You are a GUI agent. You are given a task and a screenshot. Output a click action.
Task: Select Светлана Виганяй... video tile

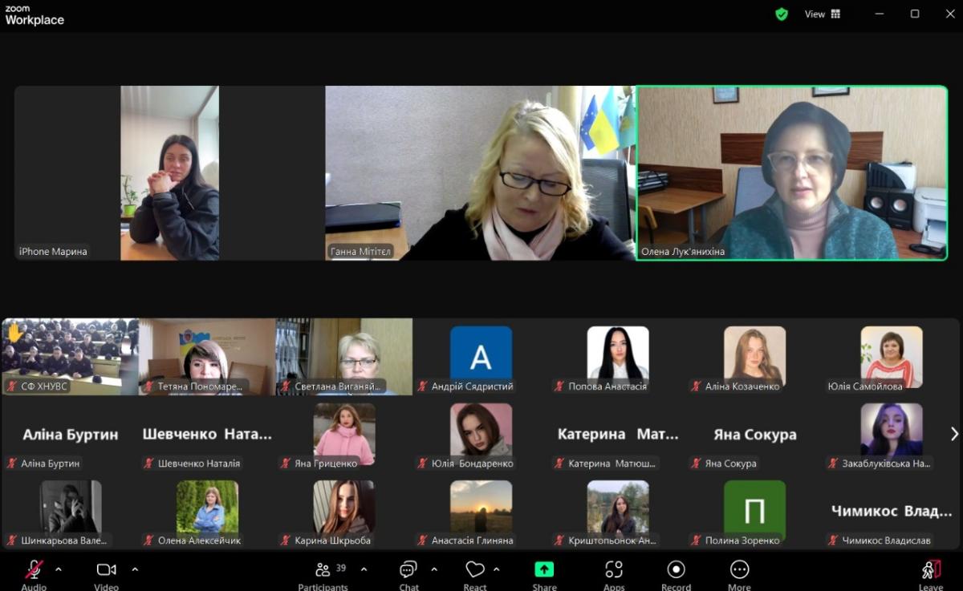[x=344, y=357]
